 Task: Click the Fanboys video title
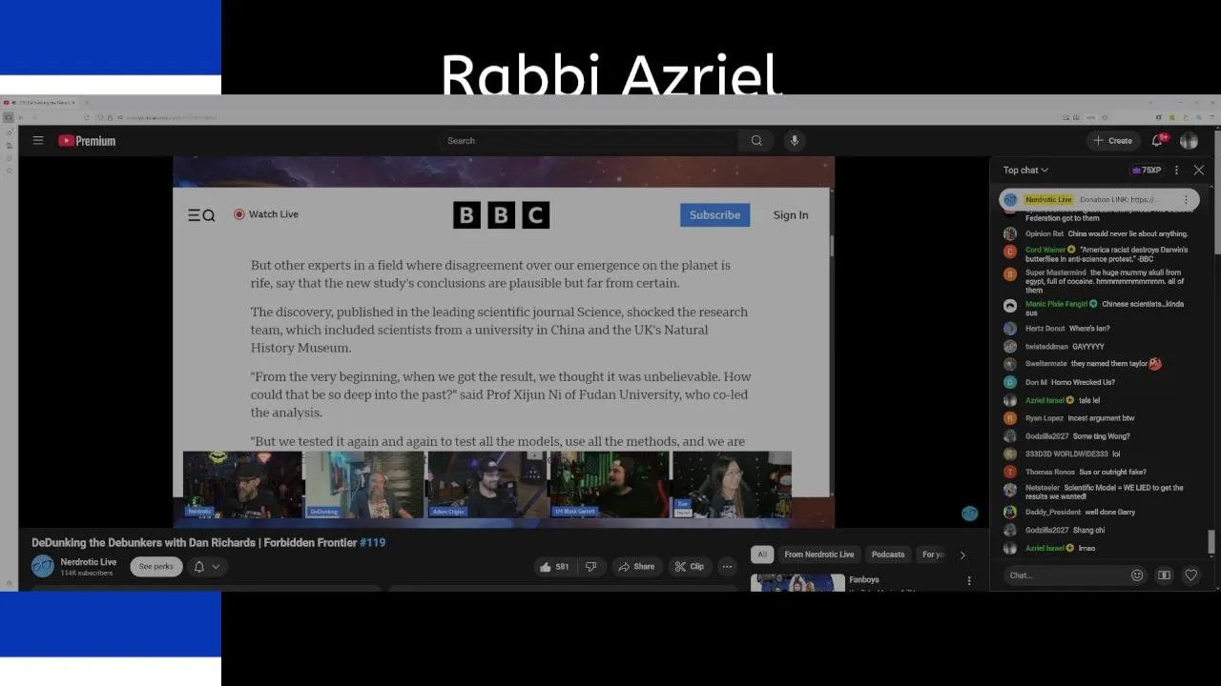[864, 579]
